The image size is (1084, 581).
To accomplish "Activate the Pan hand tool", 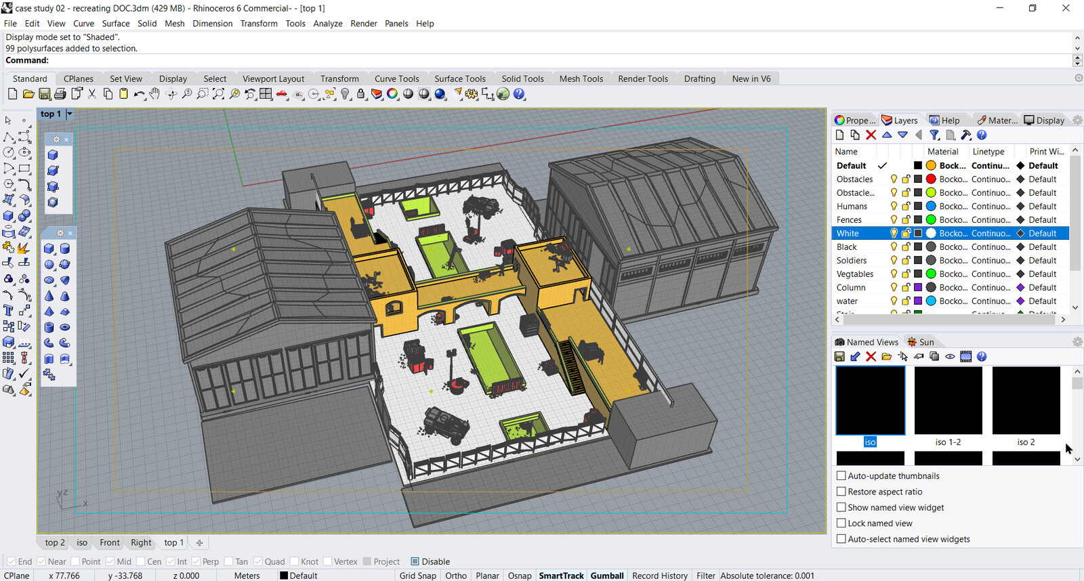I will pyautogui.click(x=155, y=94).
